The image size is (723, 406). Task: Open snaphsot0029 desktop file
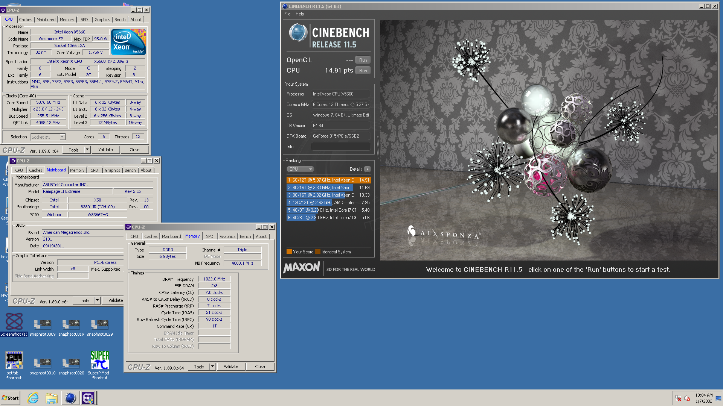pyautogui.click(x=100, y=327)
